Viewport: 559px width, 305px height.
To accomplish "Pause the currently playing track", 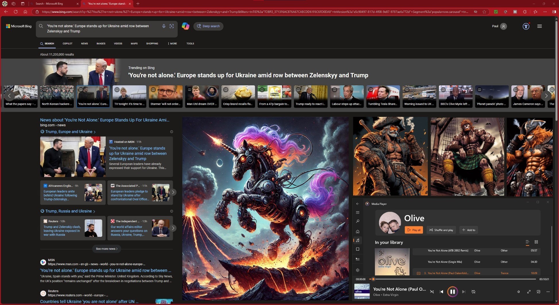I will (x=452, y=292).
